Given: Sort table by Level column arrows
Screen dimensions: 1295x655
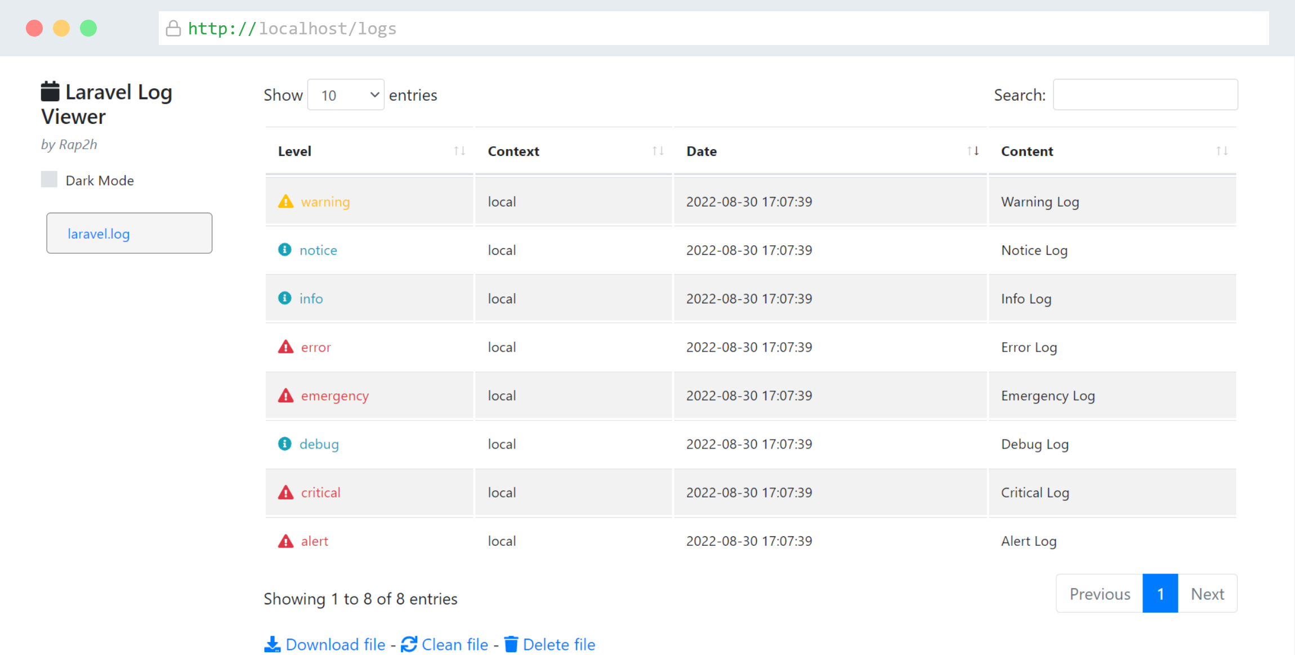Looking at the screenshot, I should point(459,151).
